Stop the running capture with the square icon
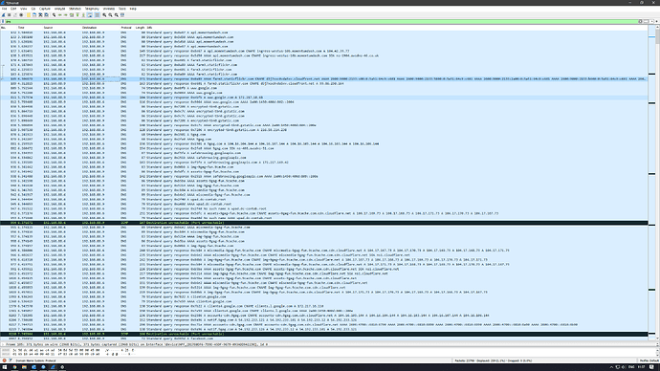 point(10,14)
